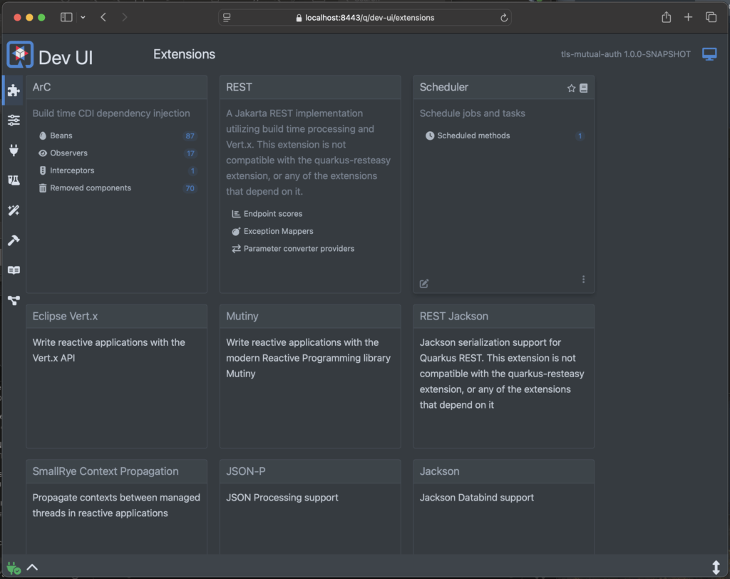Open the Dependencies graph icon in the sidebar
The height and width of the screenshot is (579, 730).
pyautogui.click(x=14, y=300)
